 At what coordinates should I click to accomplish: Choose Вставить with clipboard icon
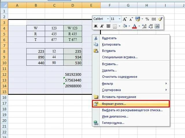coord(131,51)
